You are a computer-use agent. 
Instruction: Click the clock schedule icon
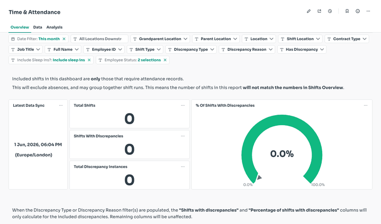click(x=330, y=11)
